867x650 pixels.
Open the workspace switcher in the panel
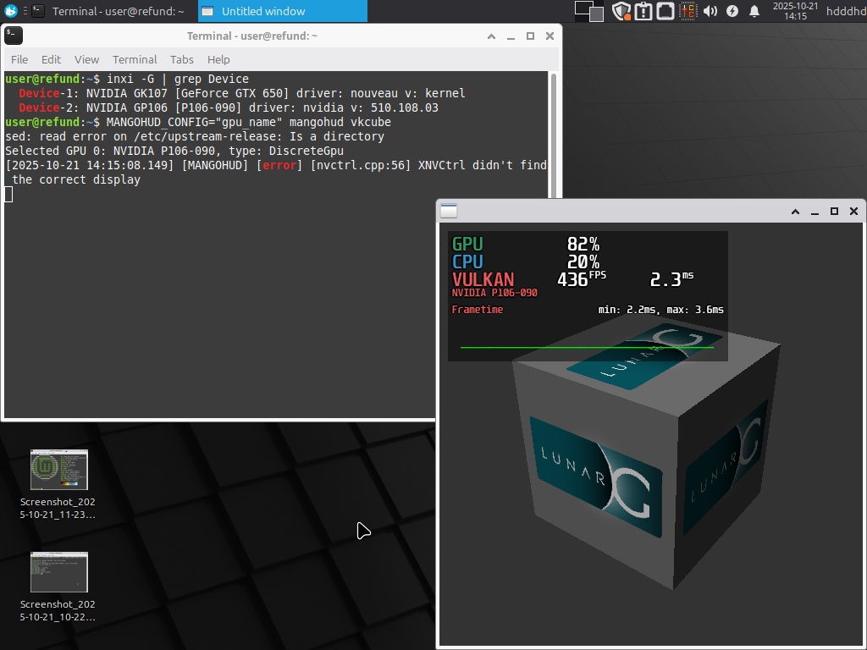pyautogui.click(x=589, y=11)
